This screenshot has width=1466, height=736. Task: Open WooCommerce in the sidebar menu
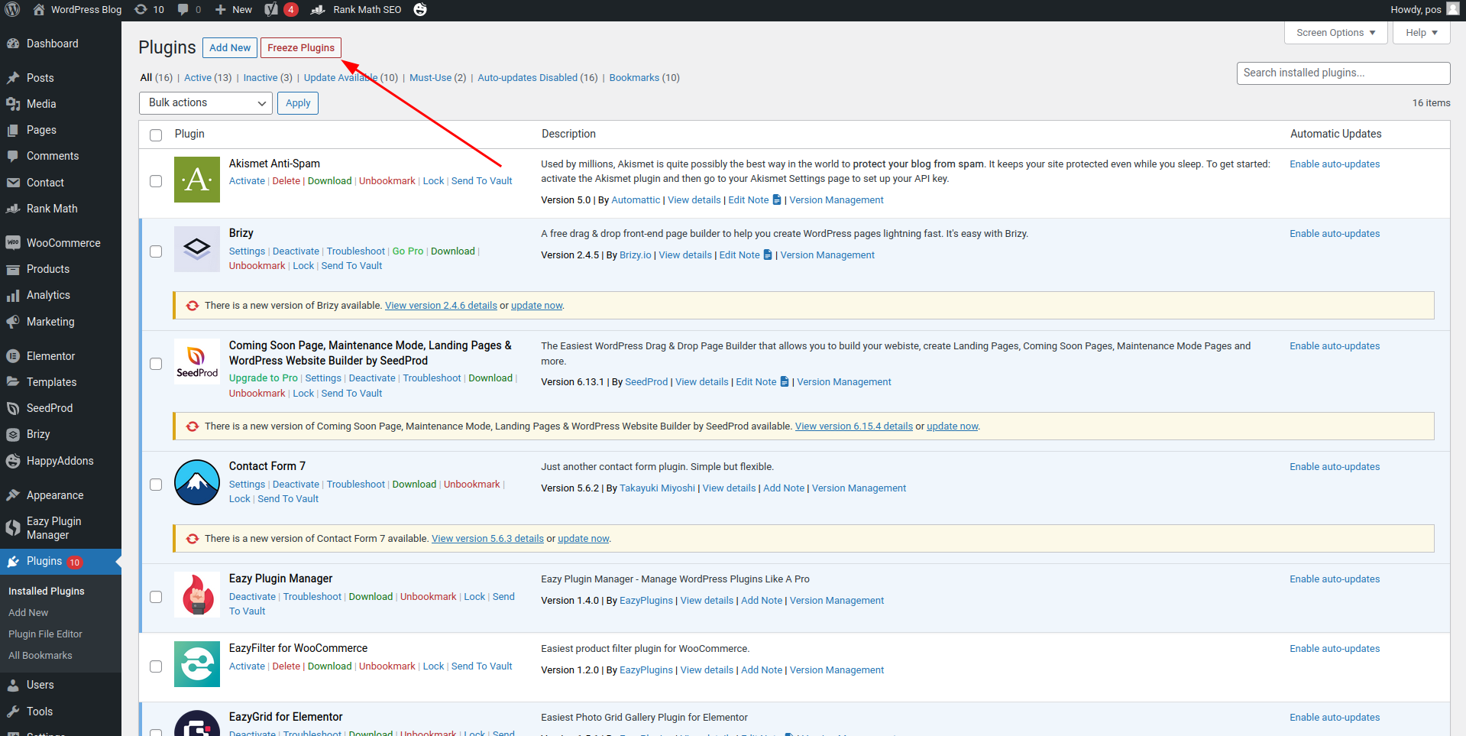(x=63, y=243)
